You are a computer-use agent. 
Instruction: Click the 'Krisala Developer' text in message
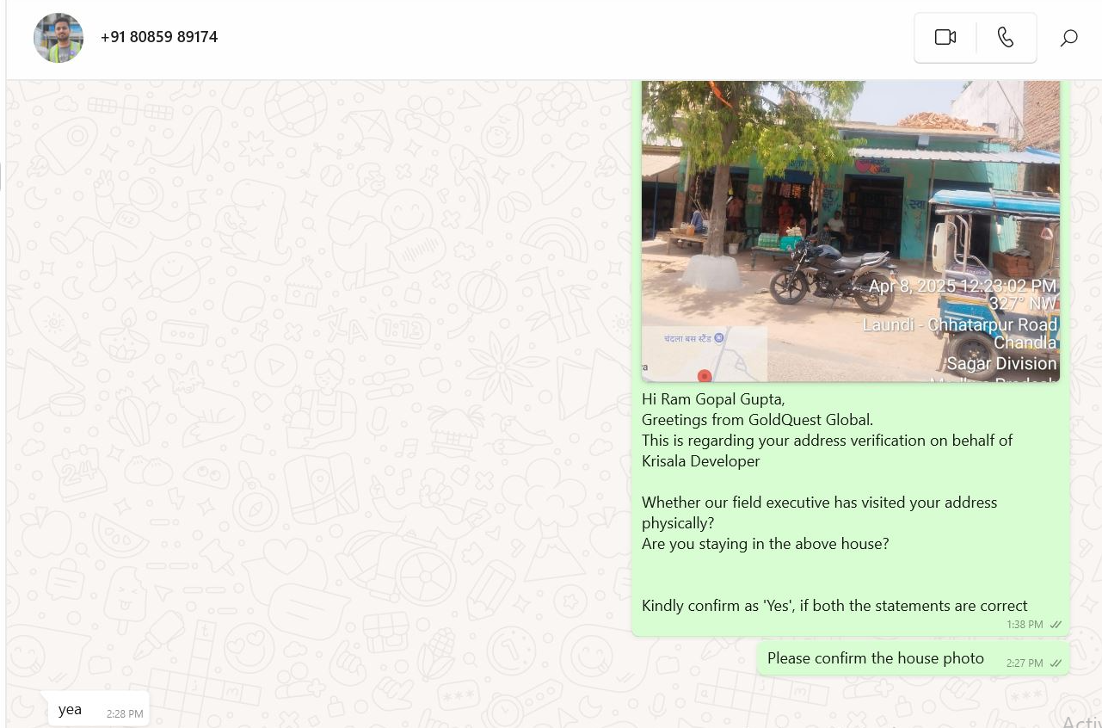701,461
